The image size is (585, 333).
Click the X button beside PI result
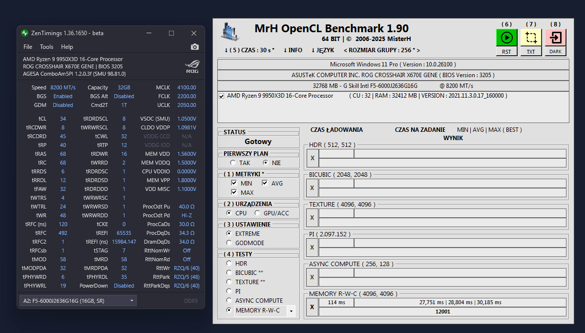(x=312, y=248)
